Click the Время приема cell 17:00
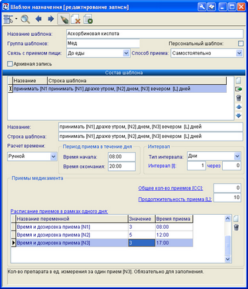 [x=174, y=243]
